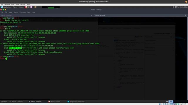Click the terminal cursor at the prompt

[6, 59]
